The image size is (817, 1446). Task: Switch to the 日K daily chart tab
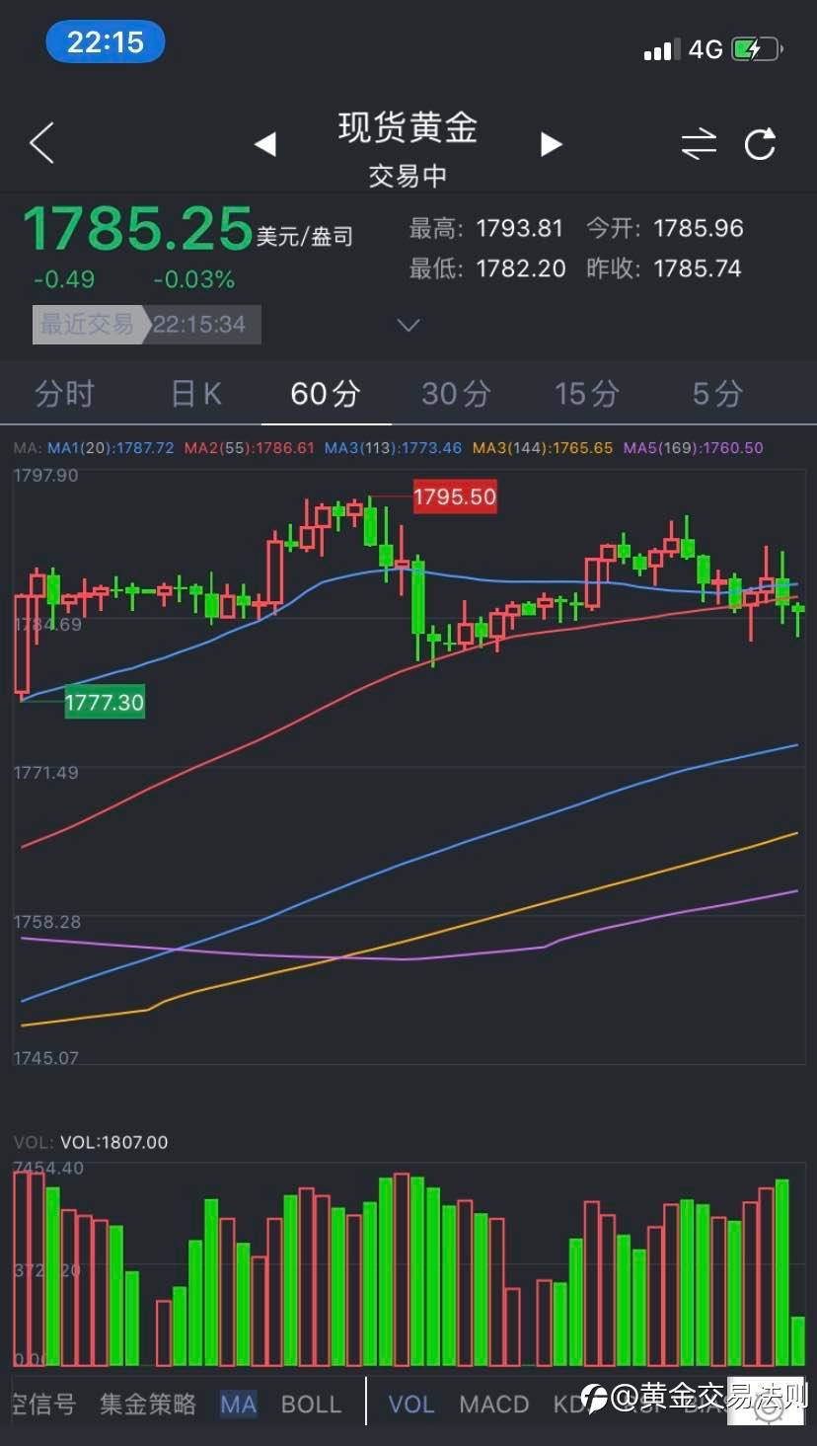click(x=196, y=394)
